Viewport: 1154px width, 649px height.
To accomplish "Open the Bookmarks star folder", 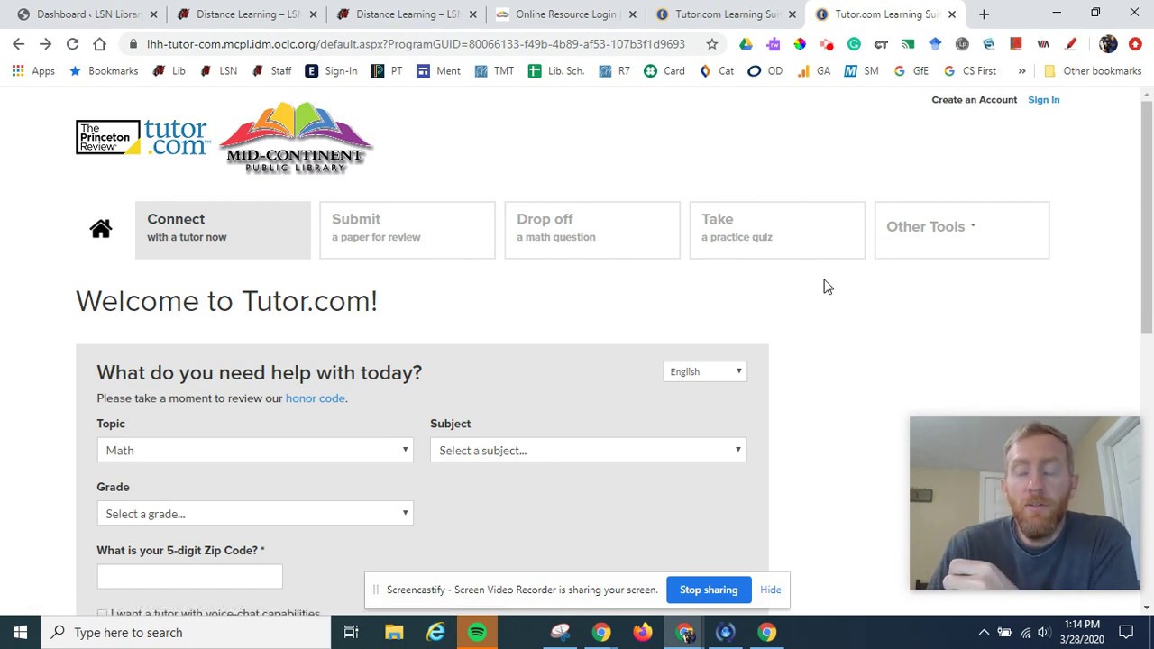I will point(104,70).
